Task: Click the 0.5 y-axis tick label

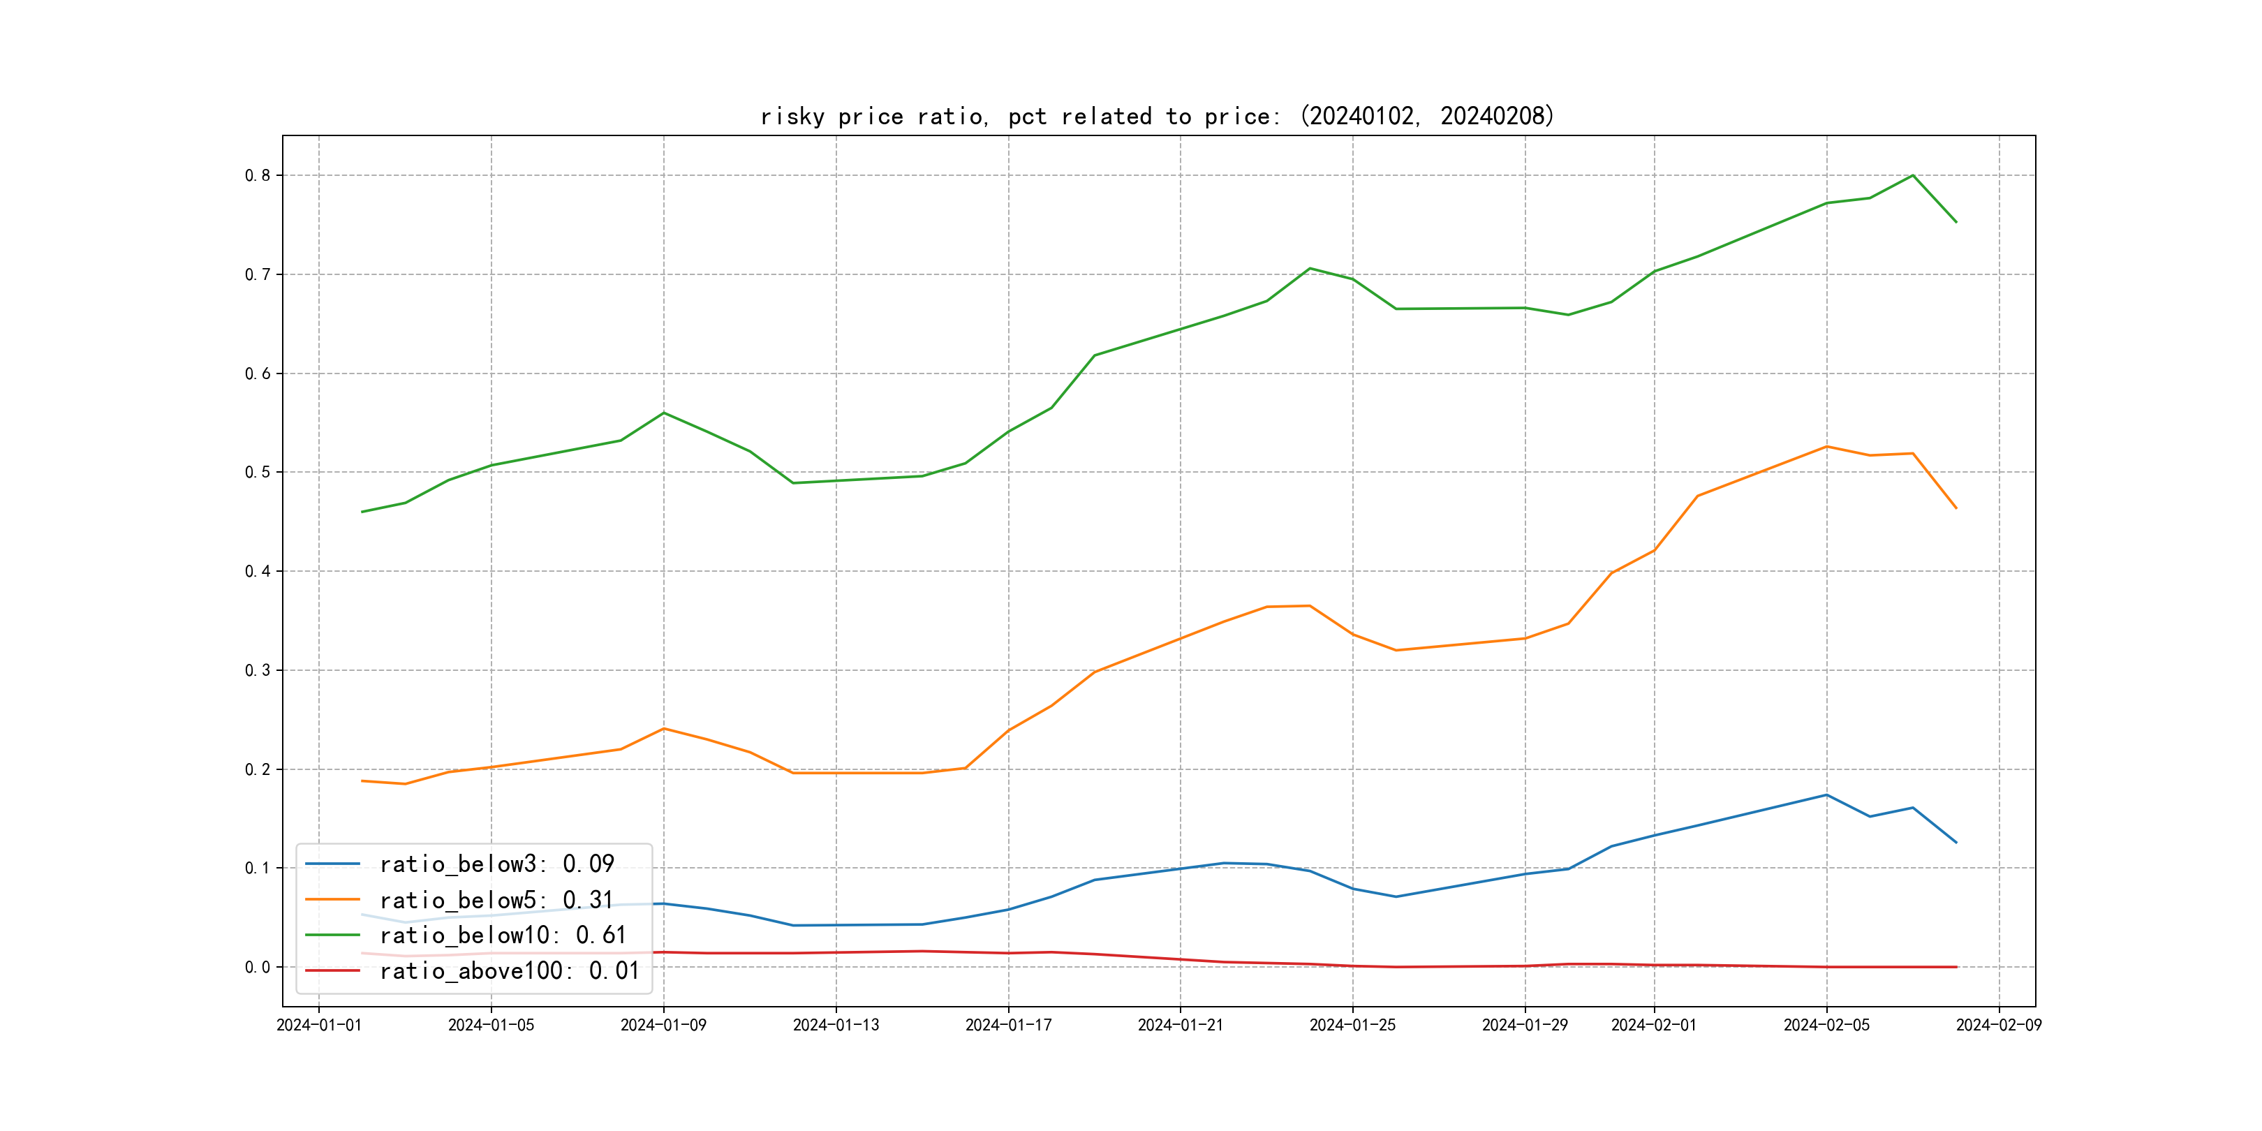Action: coord(258,473)
